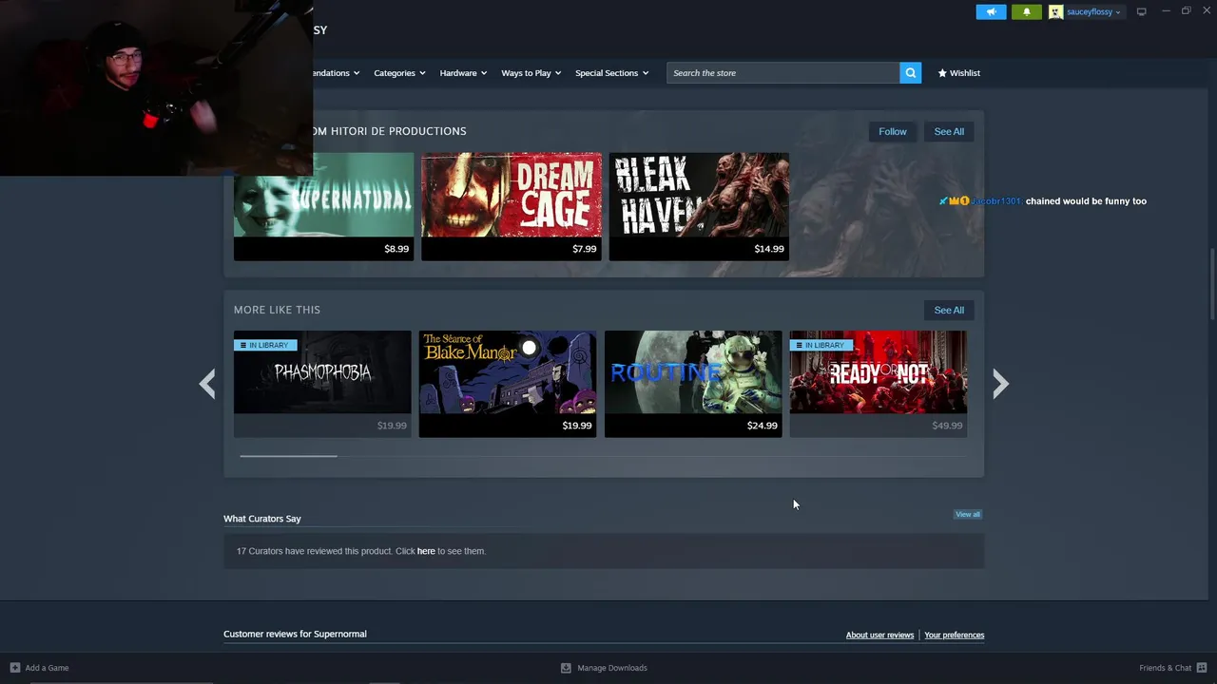Click the What Curators Say heading
Image resolution: width=1217 pixels, height=684 pixels.
(x=262, y=519)
